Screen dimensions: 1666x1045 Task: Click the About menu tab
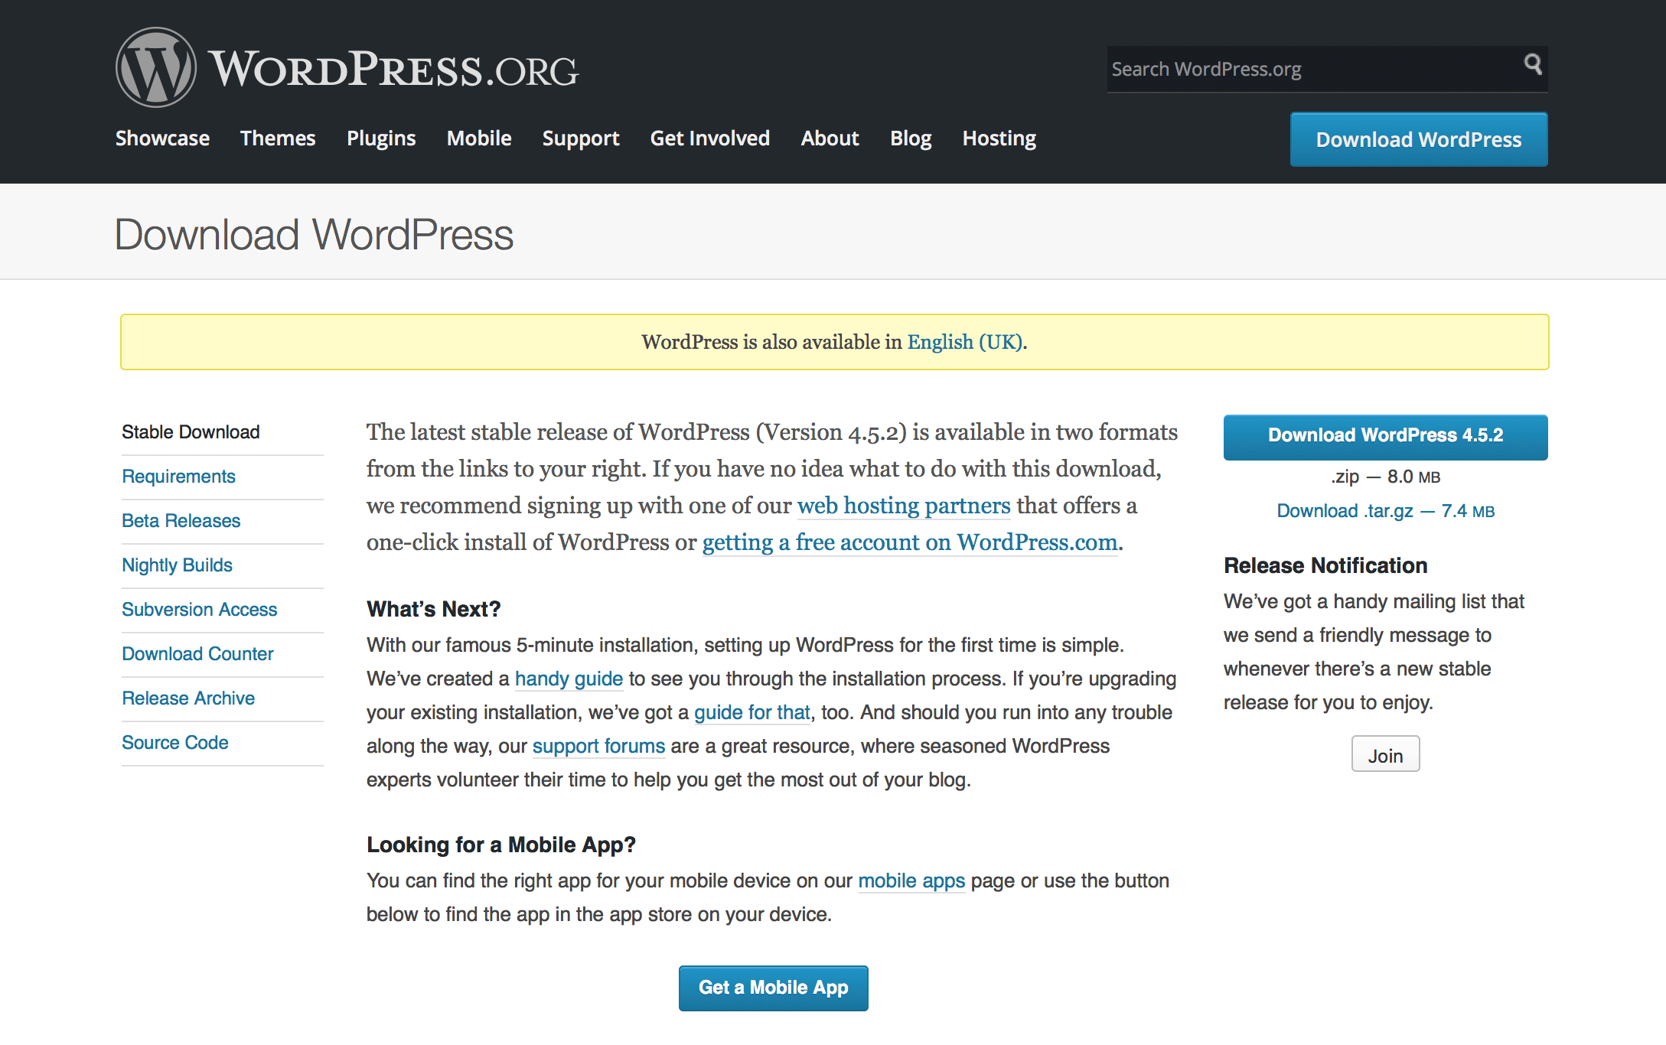click(830, 138)
